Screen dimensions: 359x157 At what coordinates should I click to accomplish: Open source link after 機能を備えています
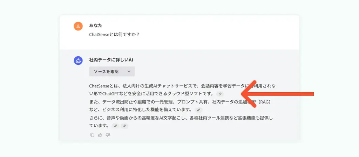[x=198, y=110]
